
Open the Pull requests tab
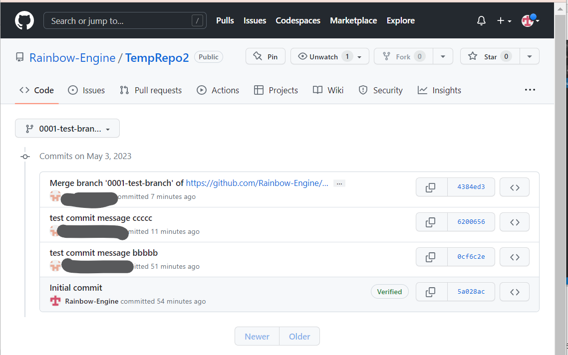click(x=151, y=90)
